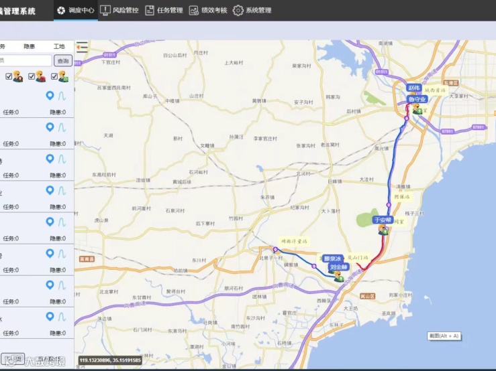The image size is (496, 371).
Task: Select the 于安帮 marker label on map
Action: pyautogui.click(x=383, y=220)
